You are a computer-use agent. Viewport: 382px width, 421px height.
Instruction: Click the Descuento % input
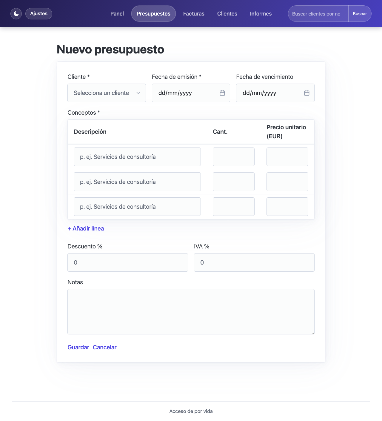(128, 262)
